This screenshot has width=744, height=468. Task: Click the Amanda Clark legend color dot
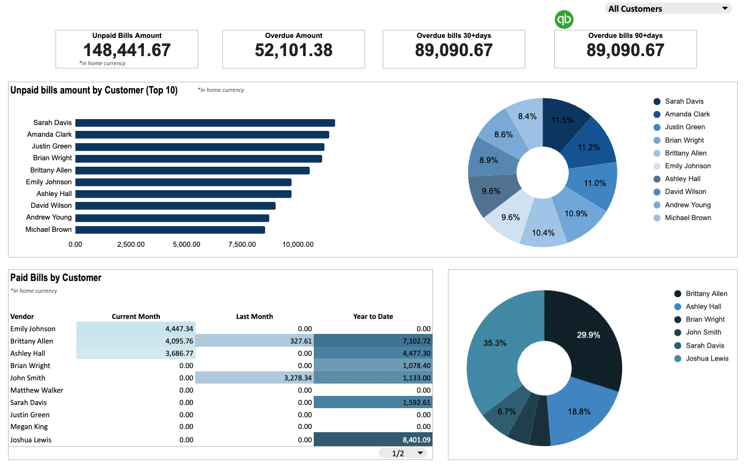pos(657,114)
